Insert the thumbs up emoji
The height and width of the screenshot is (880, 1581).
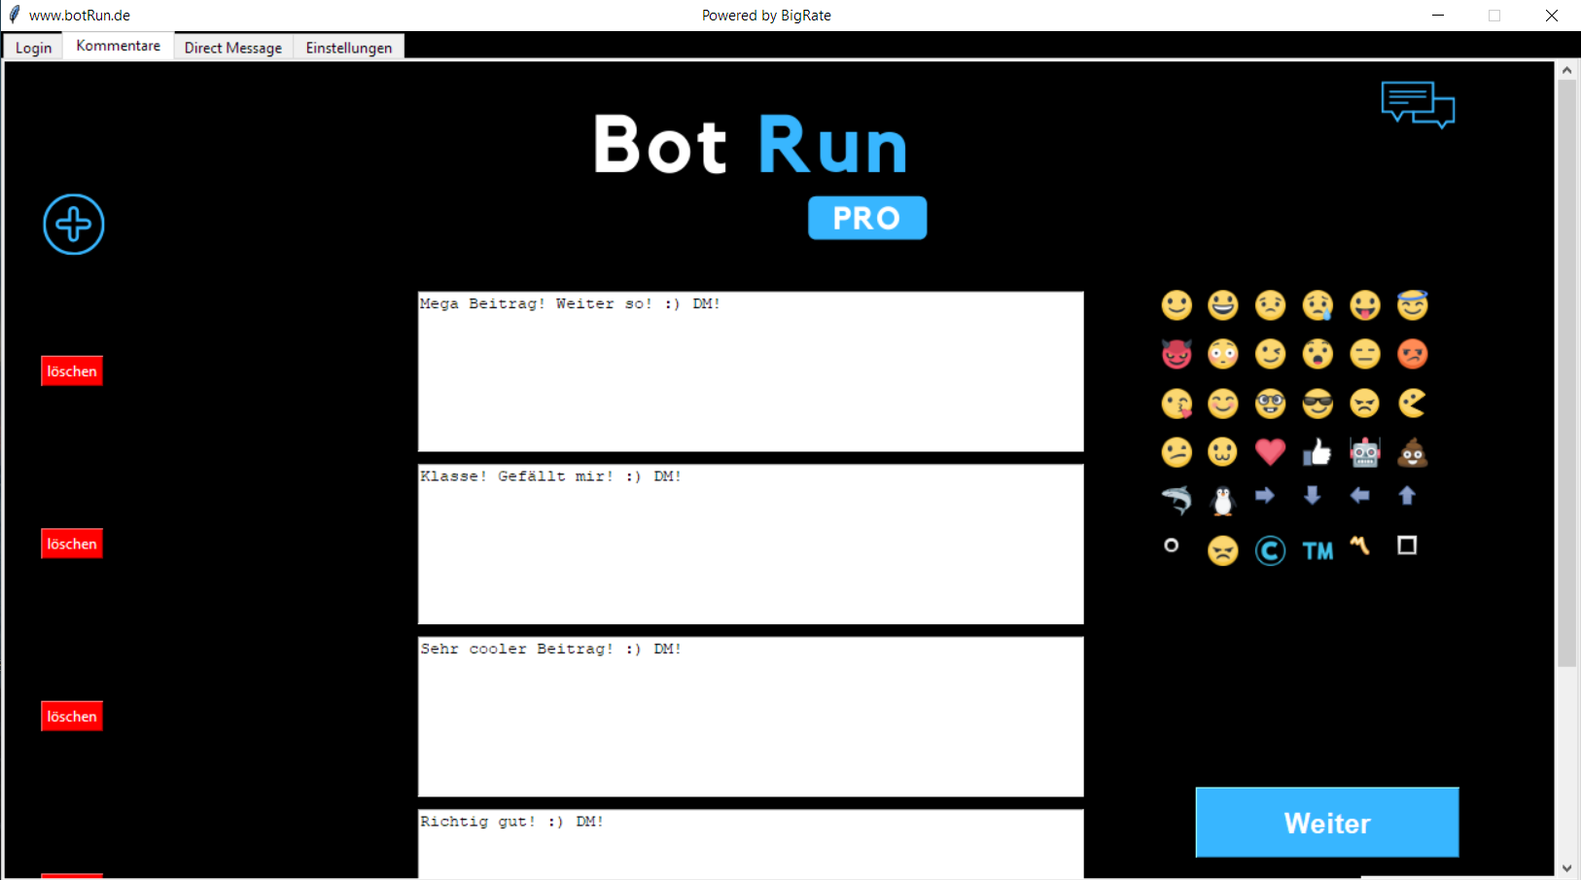pyautogui.click(x=1317, y=452)
